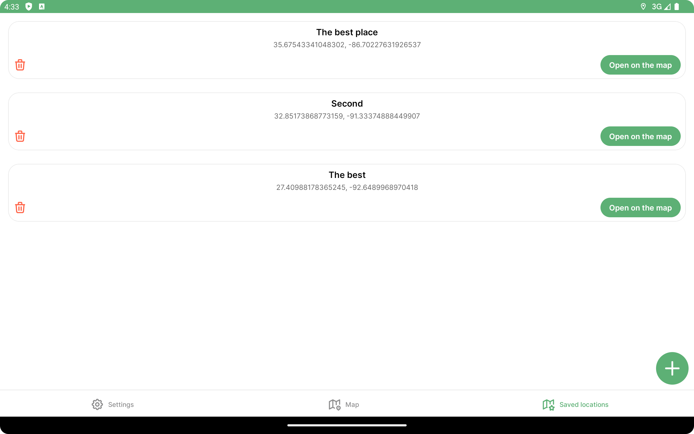Select coordinates 27.40988178365245 text

point(311,187)
